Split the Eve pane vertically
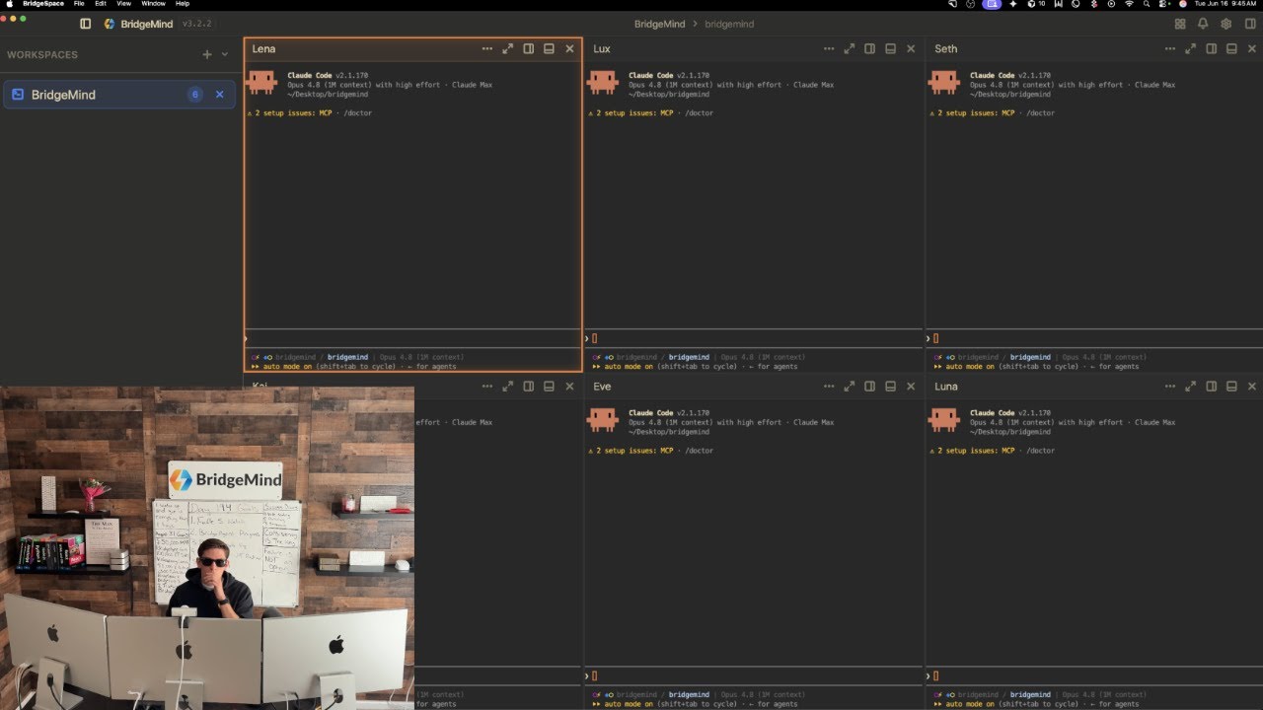 click(x=869, y=387)
